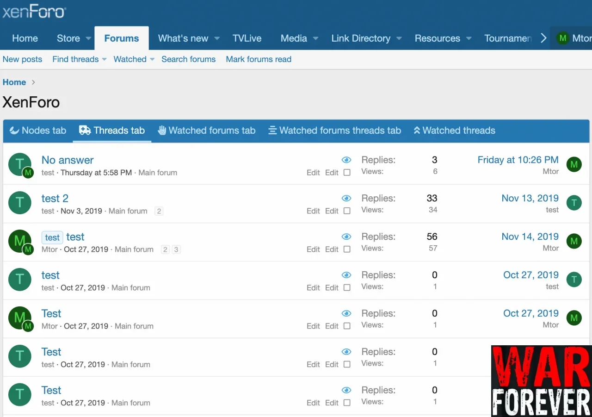Open the Nodes tab
This screenshot has height=417, width=592.
pyautogui.click(x=38, y=131)
